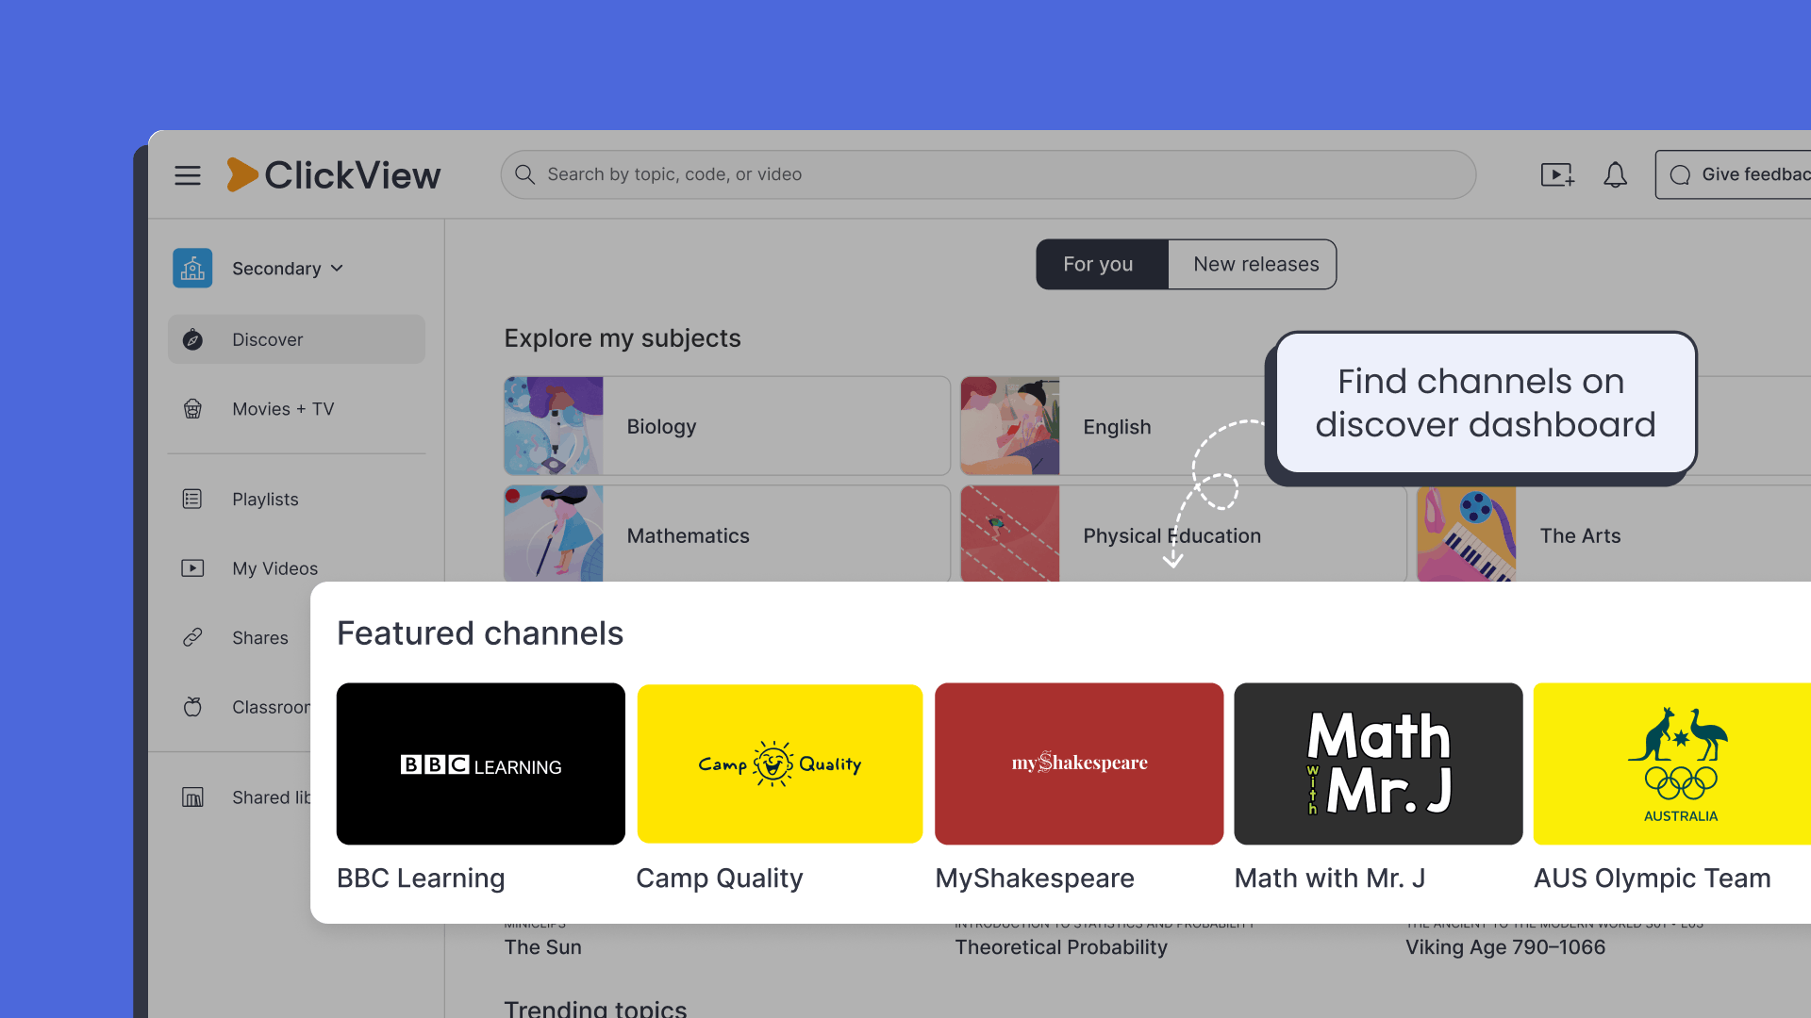Click the search magnifier icon

click(x=525, y=174)
